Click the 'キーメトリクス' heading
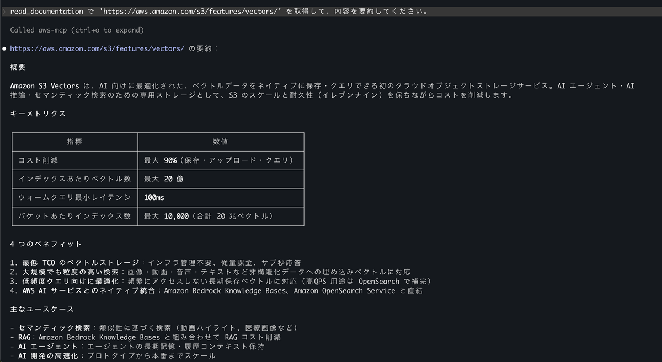 point(38,114)
